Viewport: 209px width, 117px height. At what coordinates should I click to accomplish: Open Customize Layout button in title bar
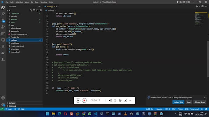coord(188,2)
